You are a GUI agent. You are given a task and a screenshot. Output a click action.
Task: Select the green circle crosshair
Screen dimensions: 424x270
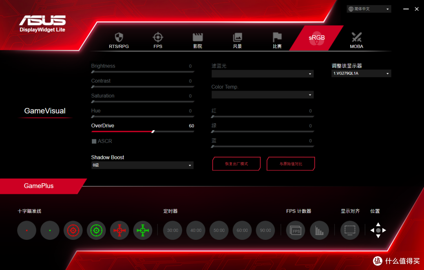[96, 230]
